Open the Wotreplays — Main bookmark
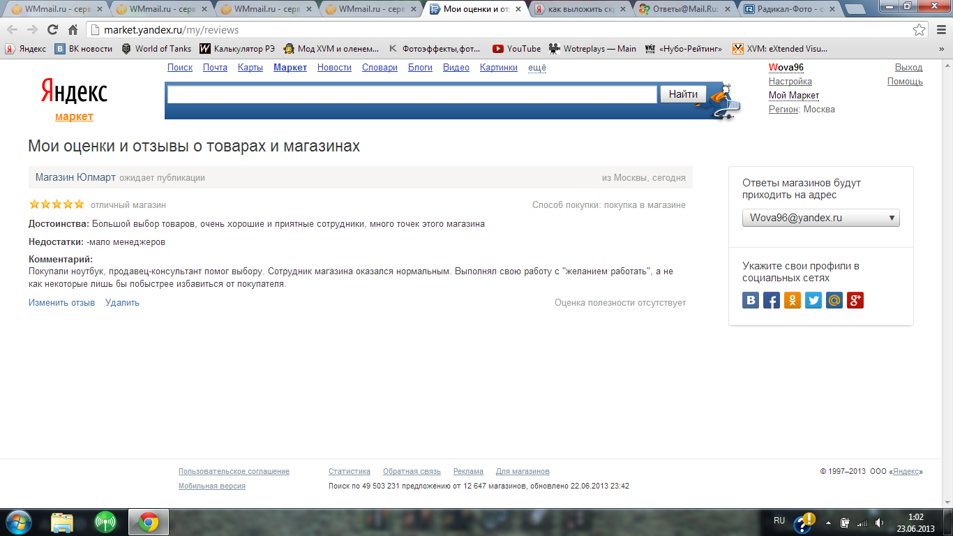 point(592,49)
